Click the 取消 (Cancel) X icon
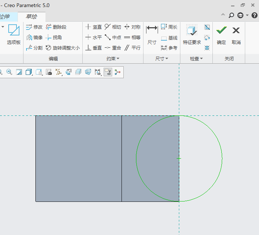The image size is (259, 235). 236,31
